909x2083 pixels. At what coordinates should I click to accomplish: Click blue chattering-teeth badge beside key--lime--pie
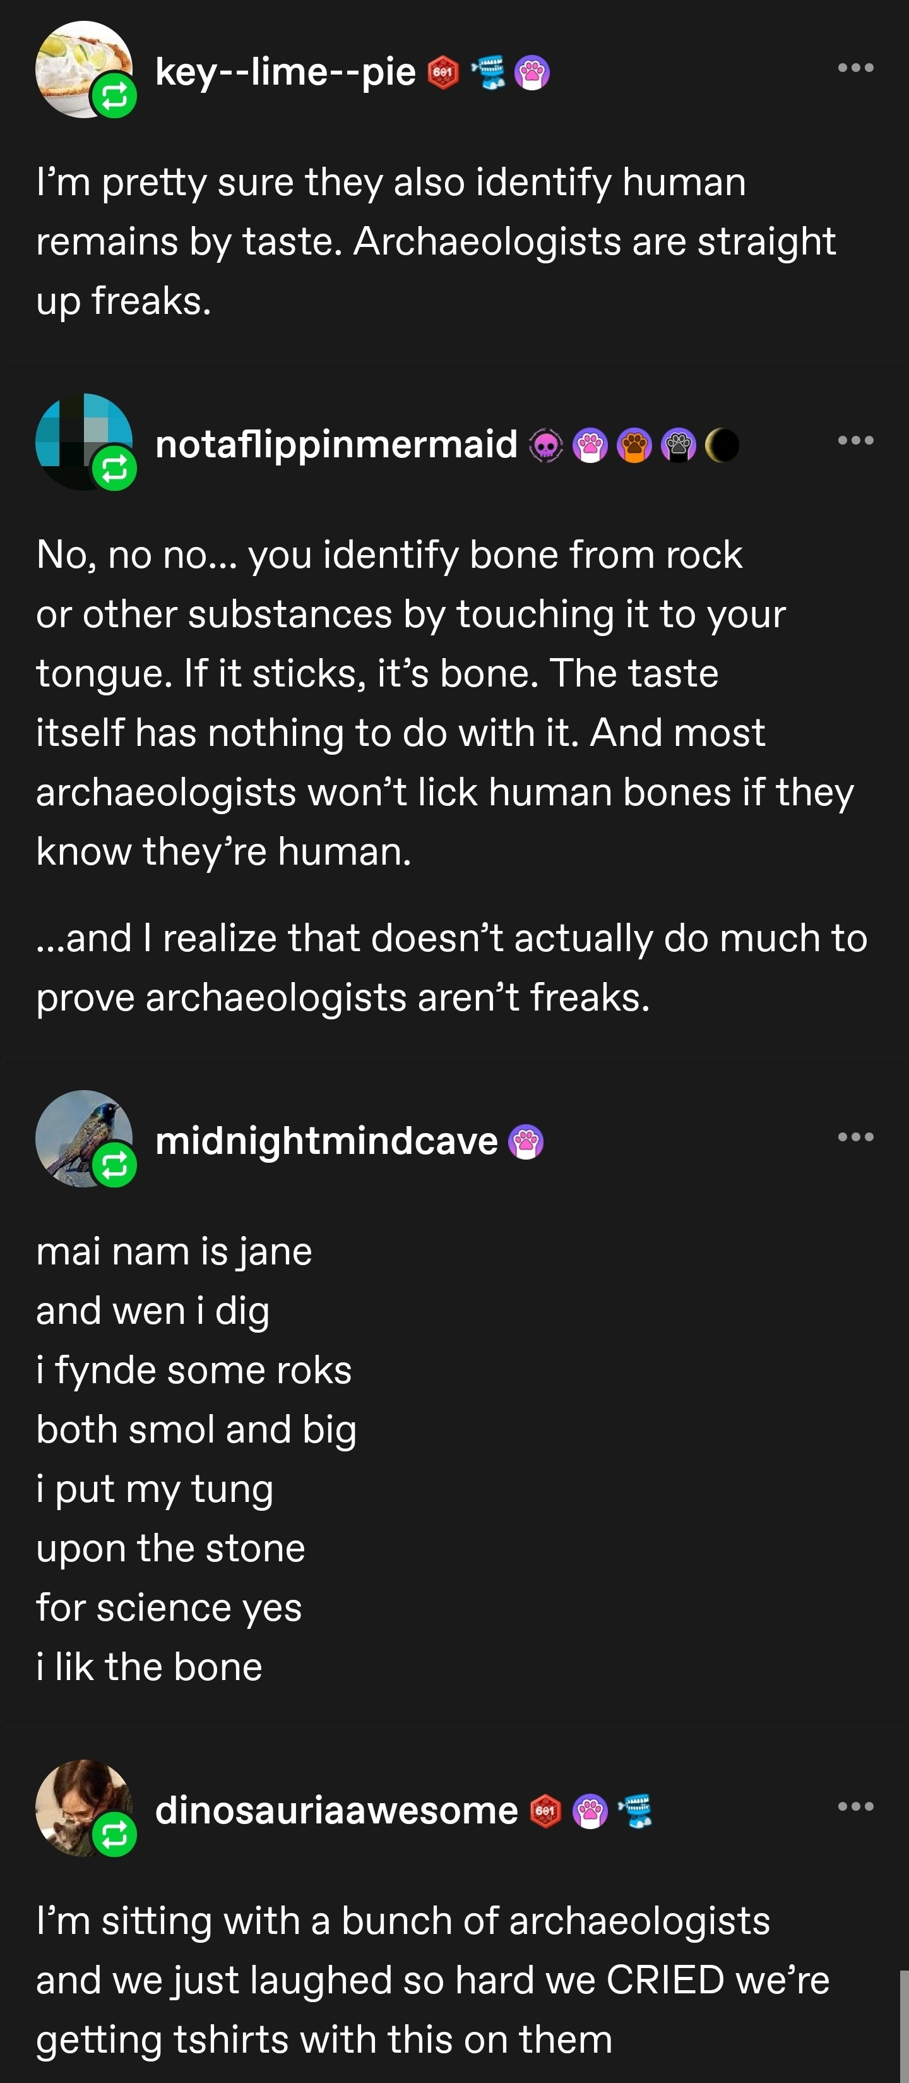coord(487,72)
